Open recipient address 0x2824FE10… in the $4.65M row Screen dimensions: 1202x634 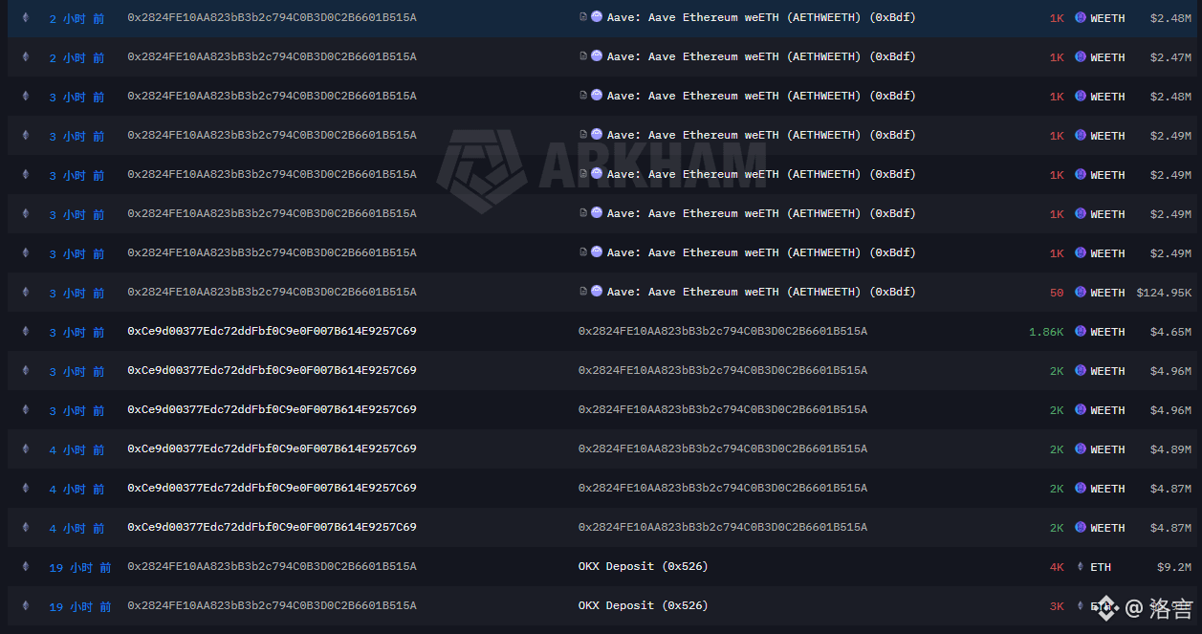pyautogui.click(x=723, y=332)
